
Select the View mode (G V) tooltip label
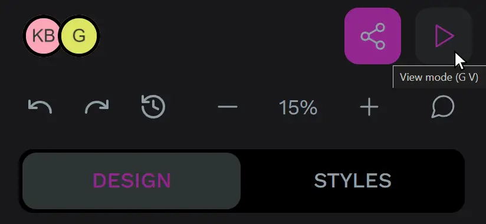[x=439, y=77]
